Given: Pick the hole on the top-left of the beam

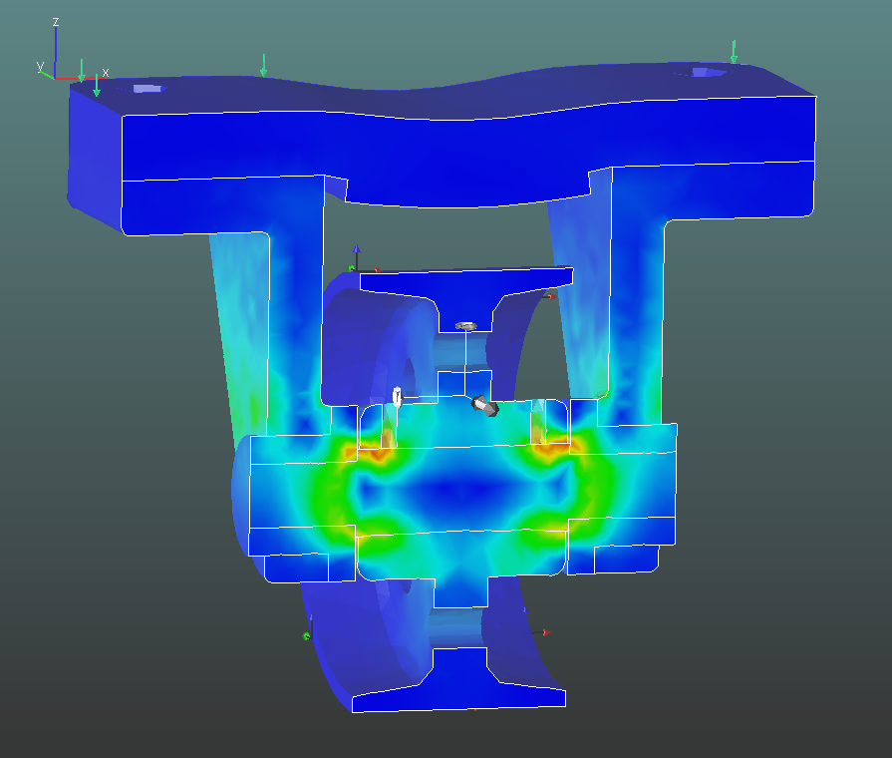Looking at the screenshot, I should [148, 89].
